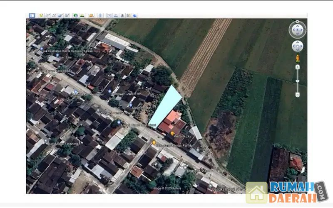Click the Street View pegman icon
Viewport: 333px width, 208px height.
[297, 58]
